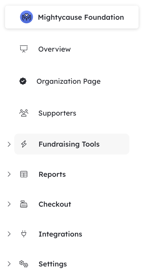This screenshot has height=278, width=147.
Task: Open the Supporters section
Action: click(x=57, y=113)
